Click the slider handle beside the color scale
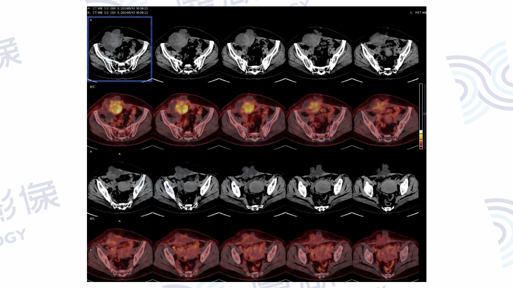 pyautogui.click(x=424, y=114)
